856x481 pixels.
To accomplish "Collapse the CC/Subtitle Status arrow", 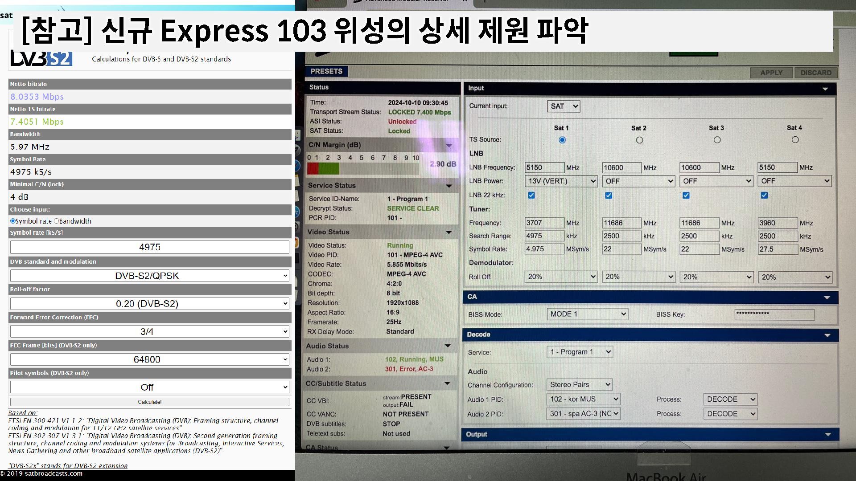I will click(x=448, y=383).
